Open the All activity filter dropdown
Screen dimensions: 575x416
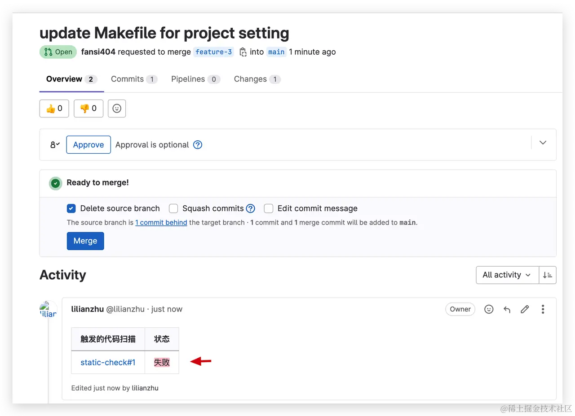(507, 275)
